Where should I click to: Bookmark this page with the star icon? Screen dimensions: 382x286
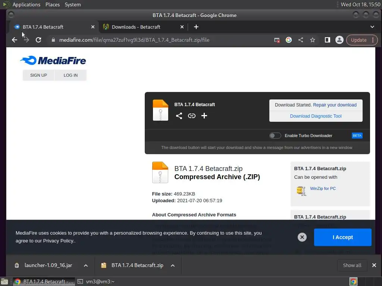313,40
